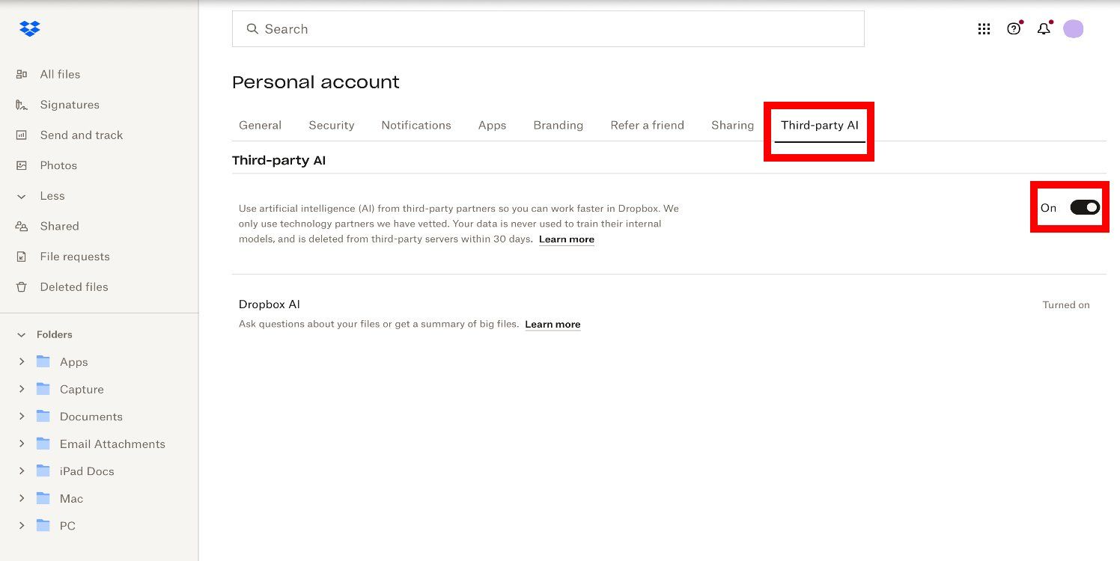1120x561 pixels.
Task: Click the Capture folder icon
Action: pos(43,389)
